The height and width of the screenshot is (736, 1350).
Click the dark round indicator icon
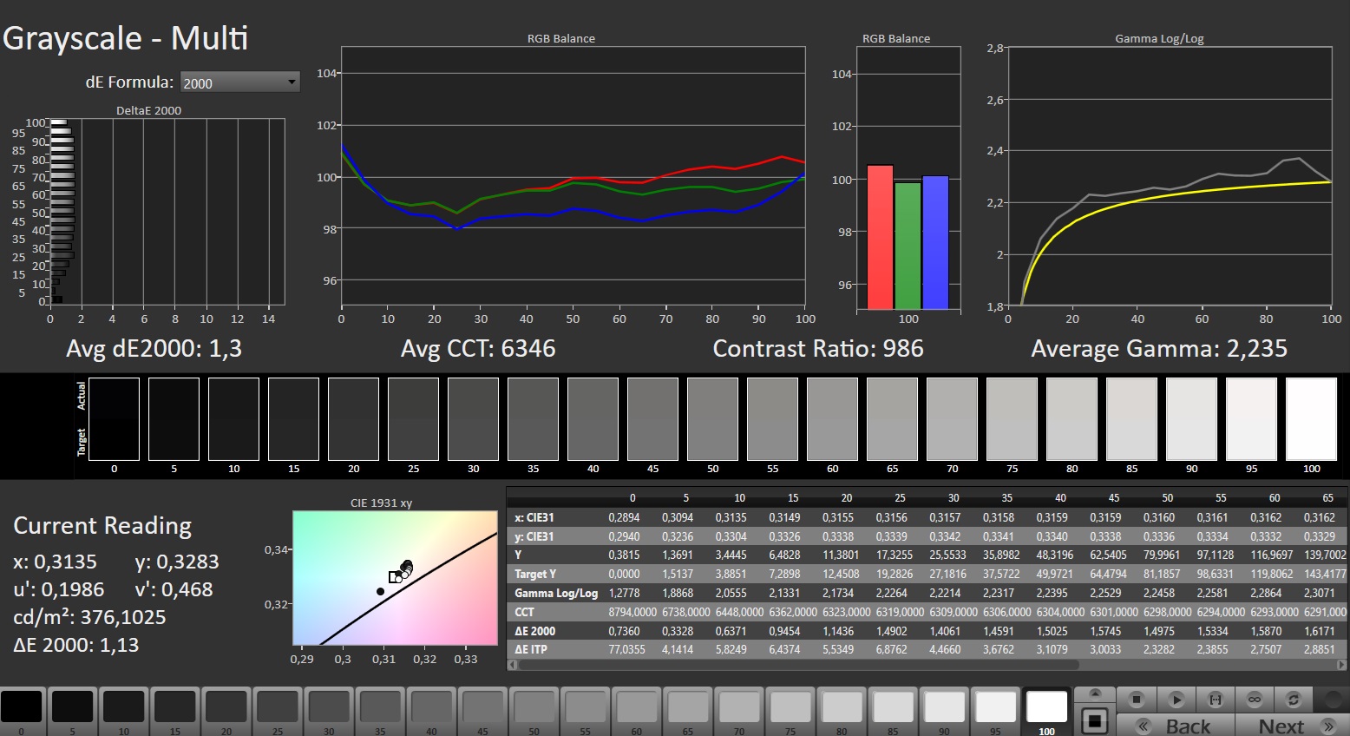pyautogui.click(x=1332, y=699)
